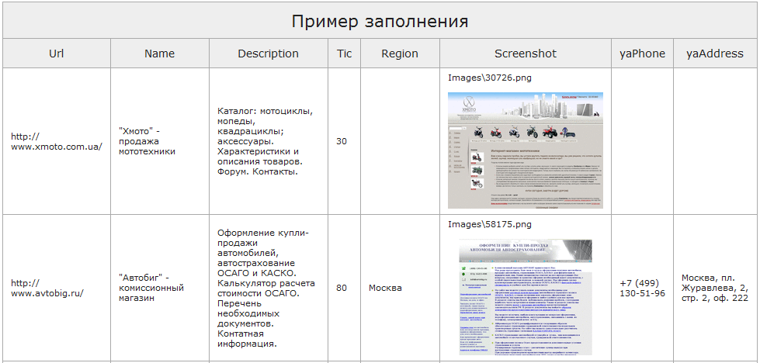This screenshot has height=363, width=760.
Task: Click the yaPhone column header
Action: tap(642, 54)
